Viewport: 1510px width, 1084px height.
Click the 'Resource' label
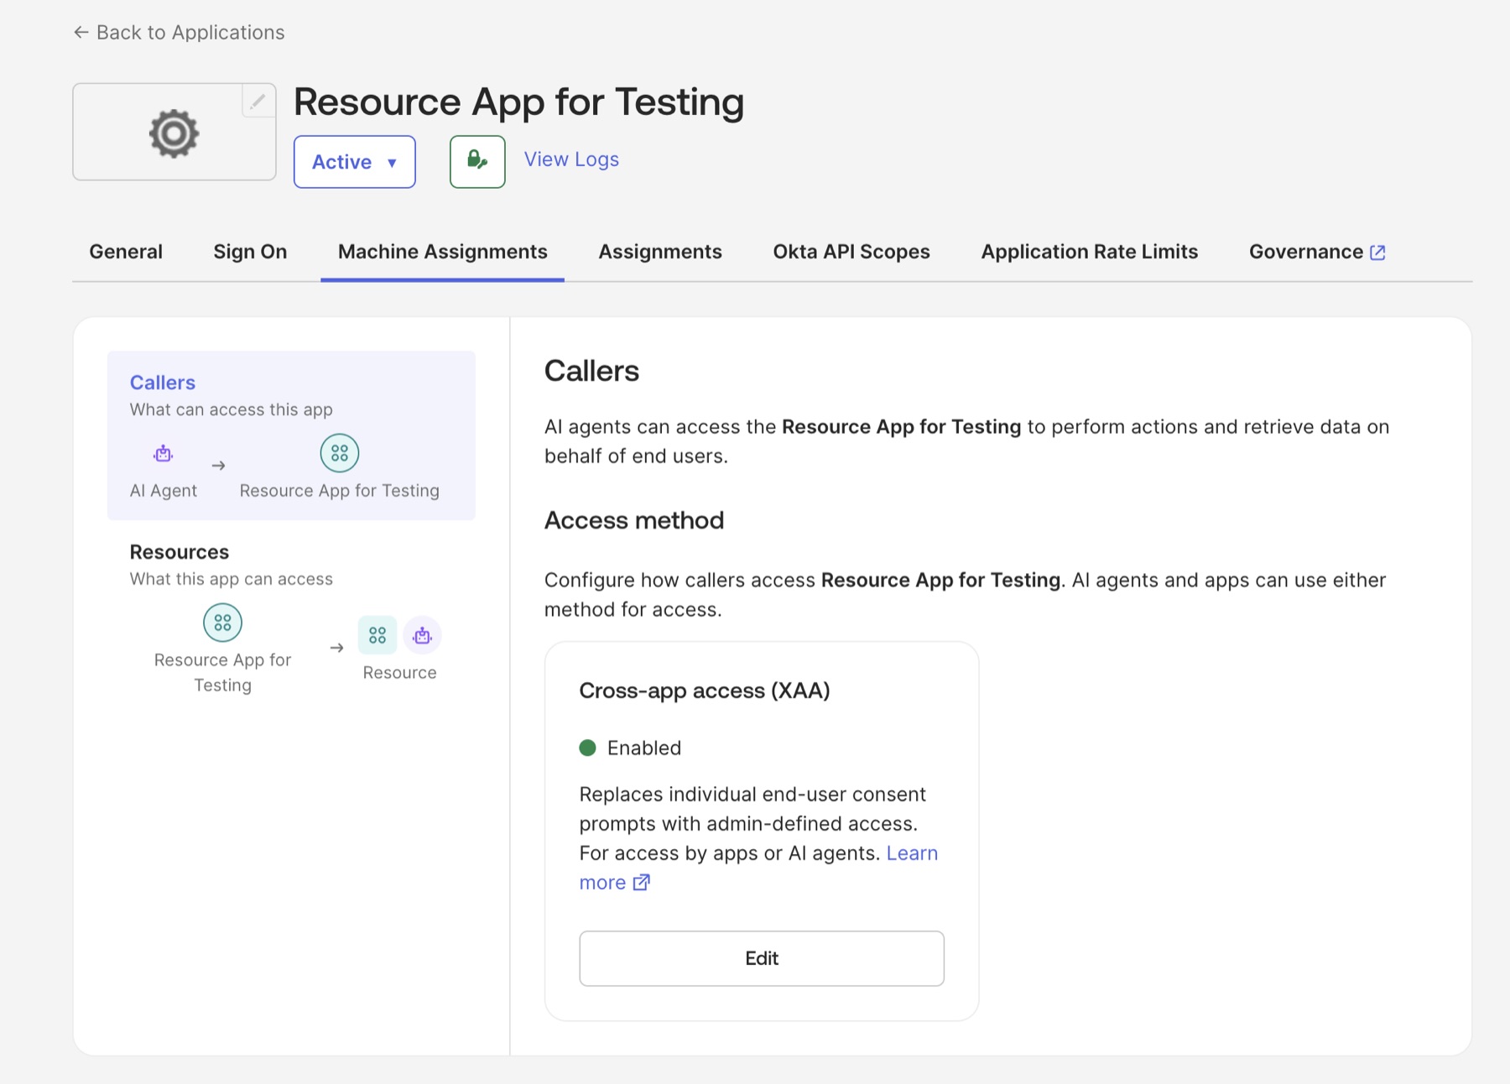[x=400, y=673]
